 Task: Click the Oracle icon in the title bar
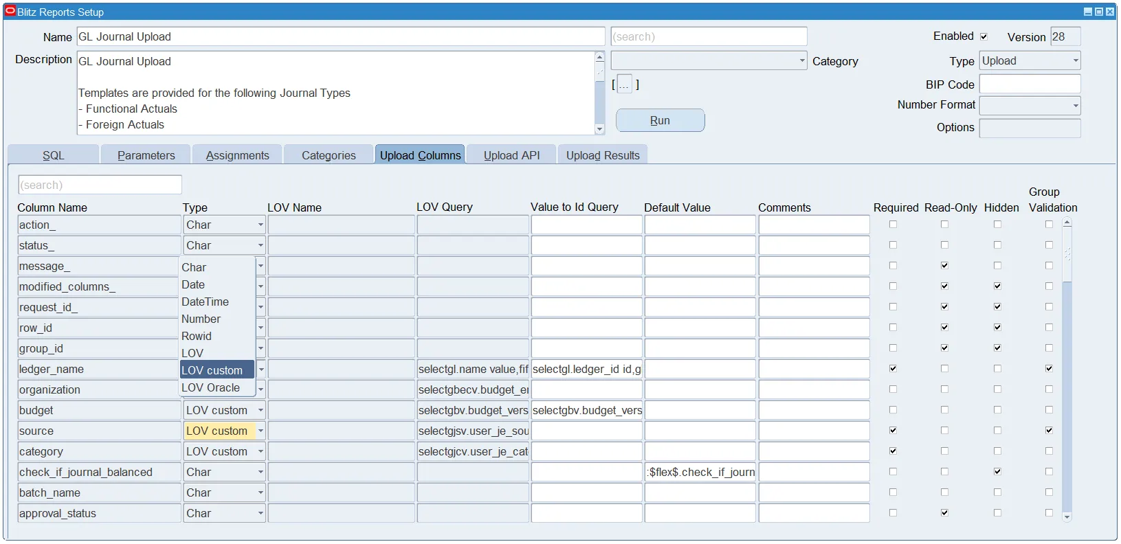point(10,11)
